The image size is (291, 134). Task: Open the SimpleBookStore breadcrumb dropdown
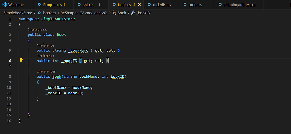(x=18, y=13)
